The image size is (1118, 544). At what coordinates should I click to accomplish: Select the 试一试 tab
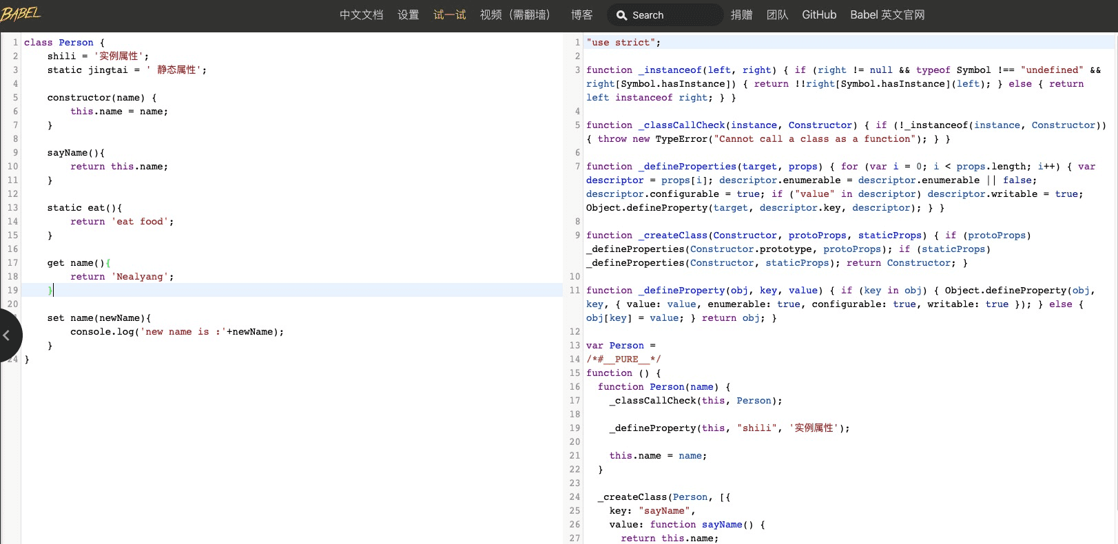point(449,14)
